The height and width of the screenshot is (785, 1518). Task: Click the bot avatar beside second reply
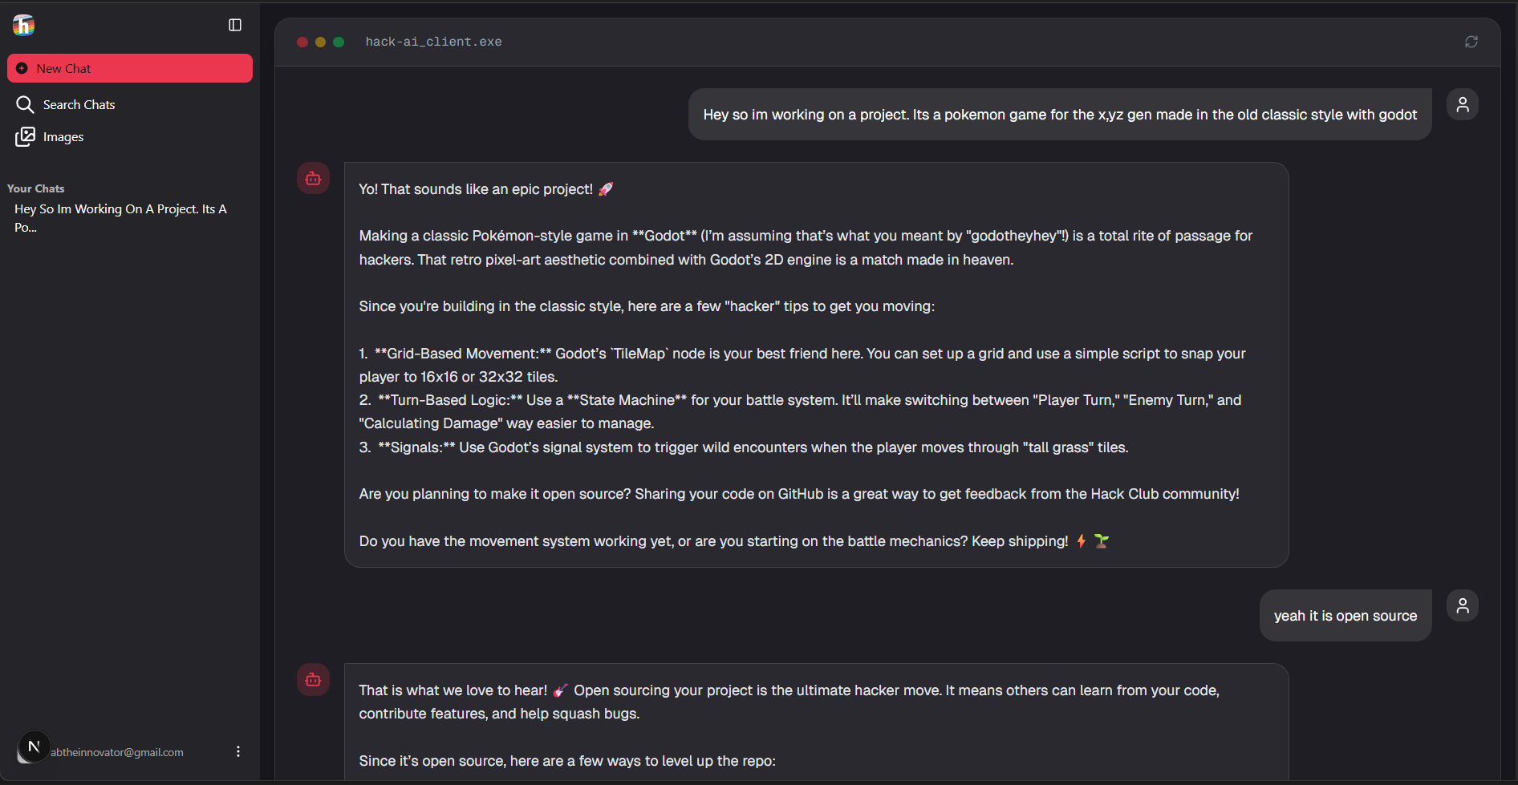pos(314,680)
